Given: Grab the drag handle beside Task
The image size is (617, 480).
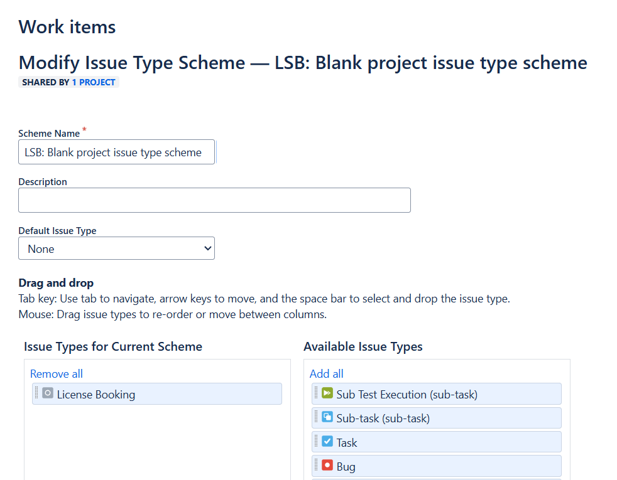Looking at the screenshot, I should point(316,441).
